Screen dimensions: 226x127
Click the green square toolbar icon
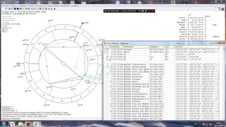pos(20,8)
